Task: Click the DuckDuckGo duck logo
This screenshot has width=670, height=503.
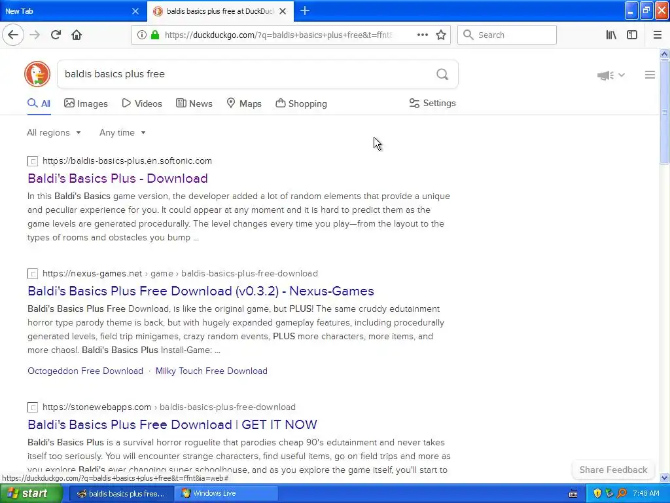Action: click(37, 74)
